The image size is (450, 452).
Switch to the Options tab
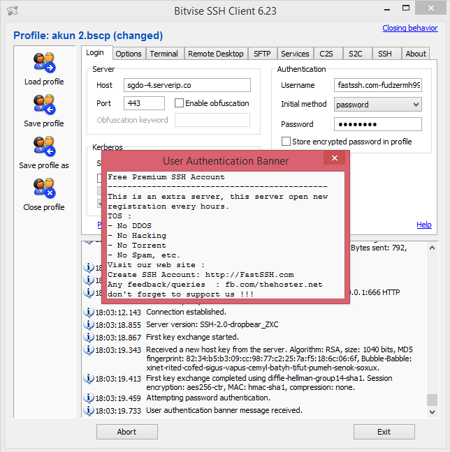click(x=129, y=54)
